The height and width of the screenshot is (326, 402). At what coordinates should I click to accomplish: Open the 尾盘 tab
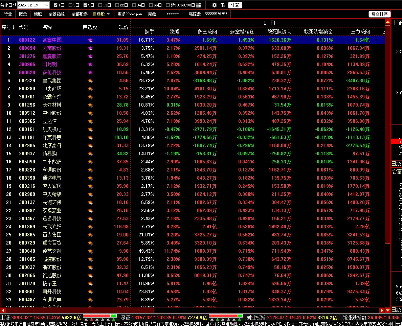(x=152, y=14)
